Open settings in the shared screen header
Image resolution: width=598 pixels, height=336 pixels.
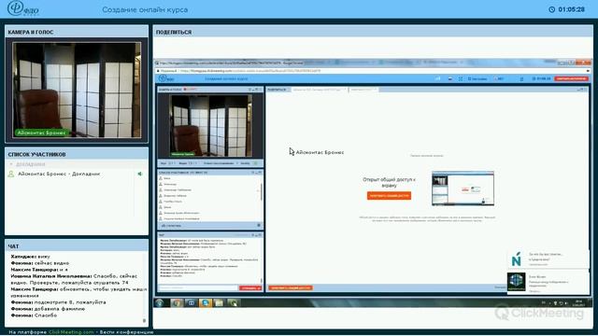pos(477,78)
